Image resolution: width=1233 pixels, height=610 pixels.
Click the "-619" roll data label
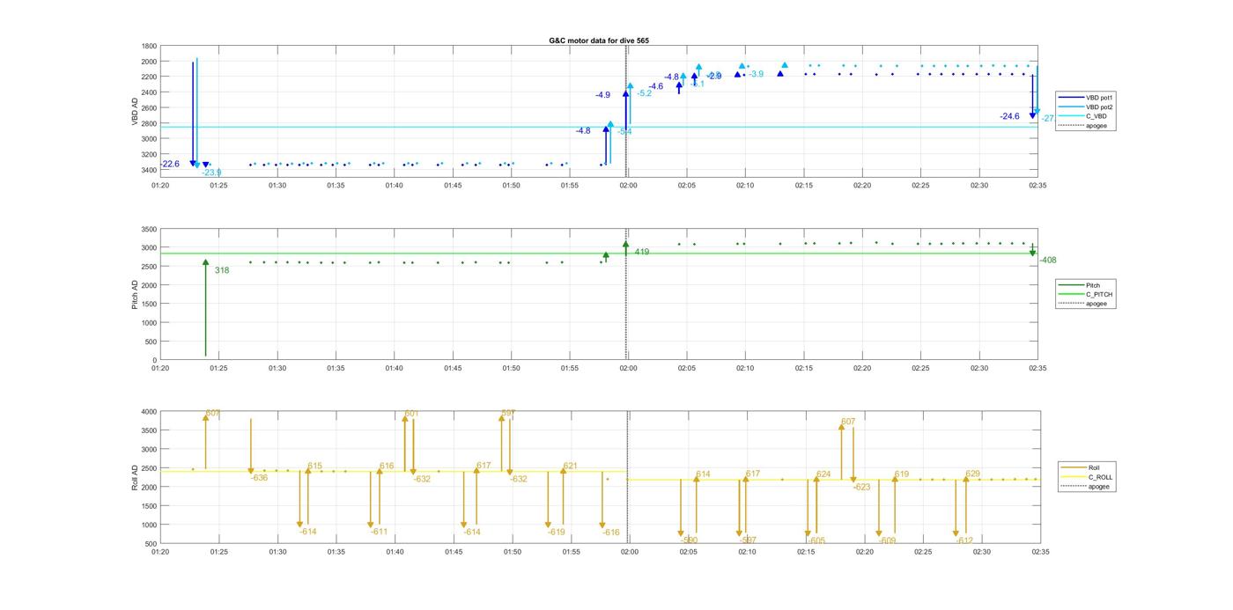coord(556,532)
